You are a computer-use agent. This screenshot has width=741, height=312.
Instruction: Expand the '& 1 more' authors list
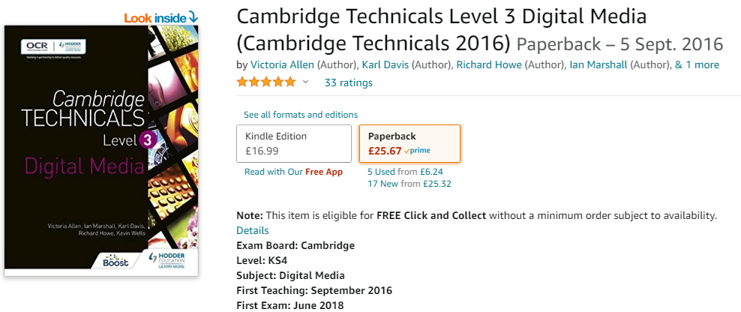(x=697, y=64)
